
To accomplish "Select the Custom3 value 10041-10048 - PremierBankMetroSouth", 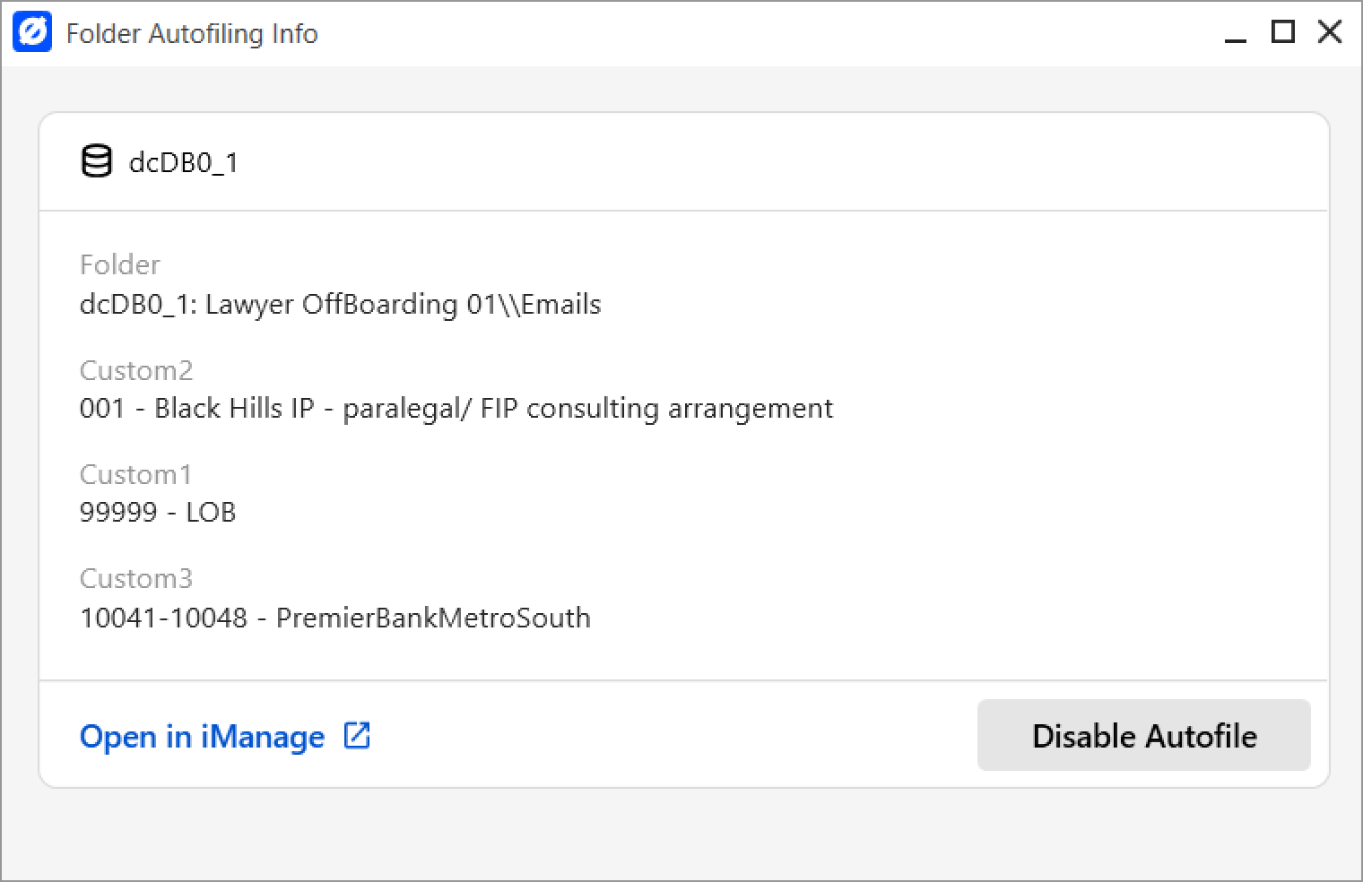I will (x=335, y=618).
